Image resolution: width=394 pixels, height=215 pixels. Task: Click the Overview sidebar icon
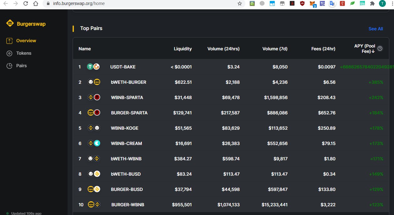tap(10, 41)
